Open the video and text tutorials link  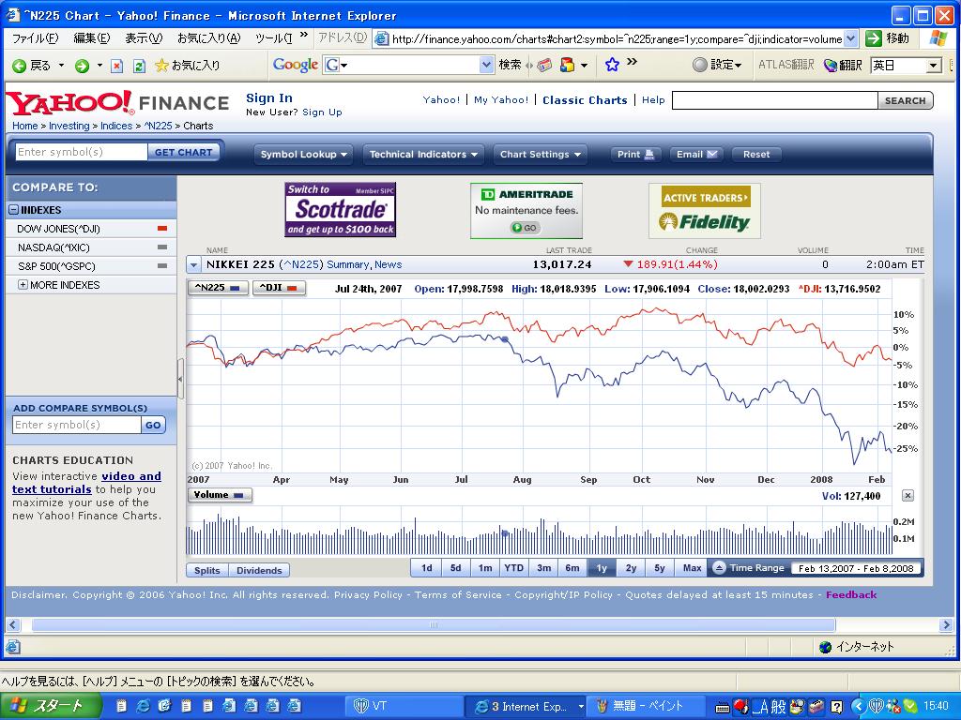tap(86, 483)
